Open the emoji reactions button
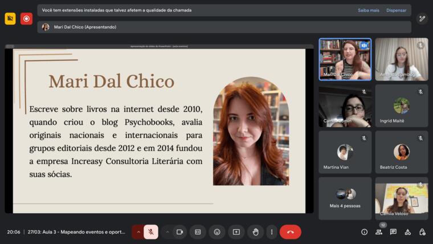Screen dimensions: 433x244 [x=217, y=232]
